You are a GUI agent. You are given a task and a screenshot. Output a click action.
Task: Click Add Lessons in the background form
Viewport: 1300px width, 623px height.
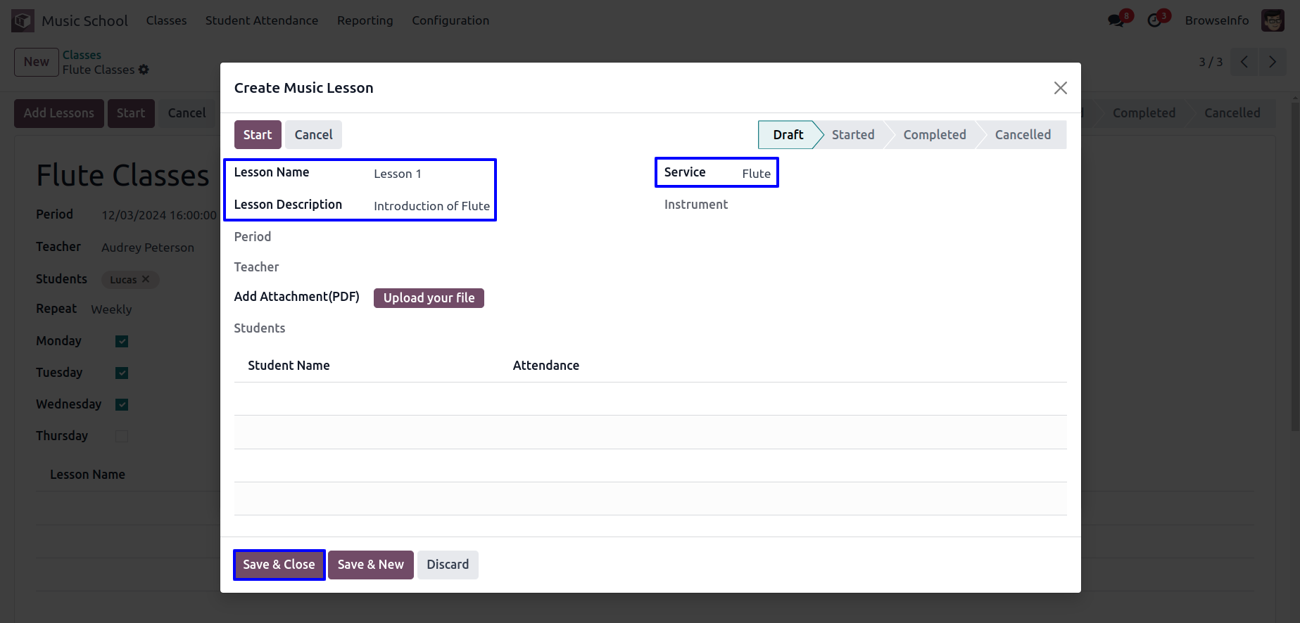coord(59,113)
